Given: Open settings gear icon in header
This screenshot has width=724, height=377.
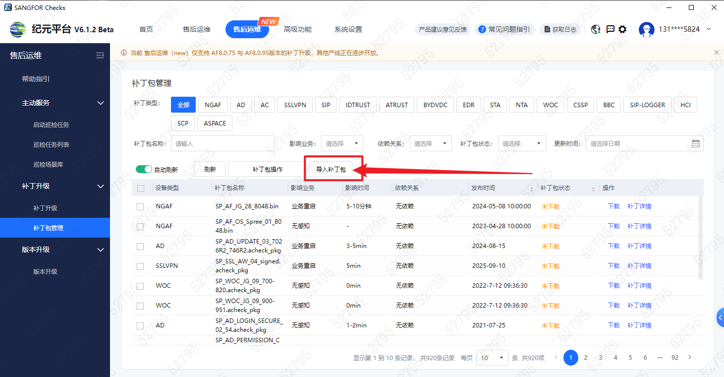Looking at the screenshot, I should pos(622,29).
